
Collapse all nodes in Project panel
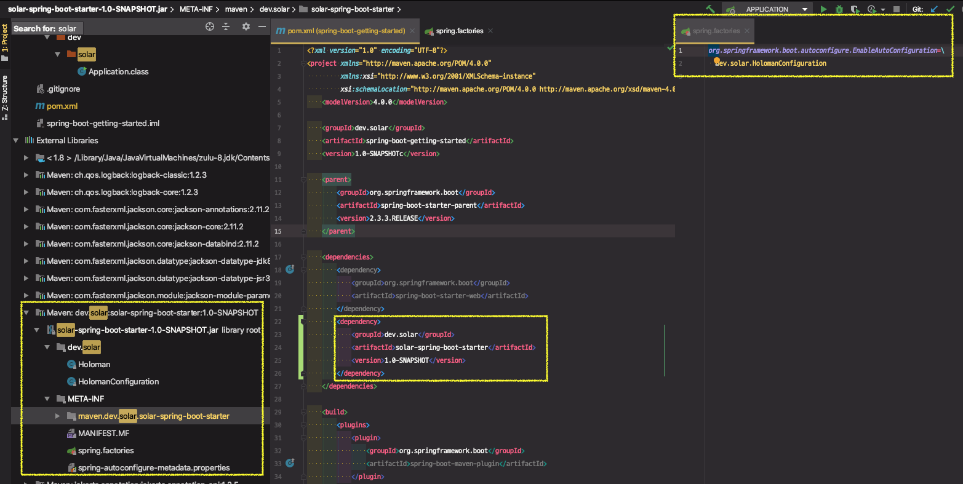click(x=226, y=26)
